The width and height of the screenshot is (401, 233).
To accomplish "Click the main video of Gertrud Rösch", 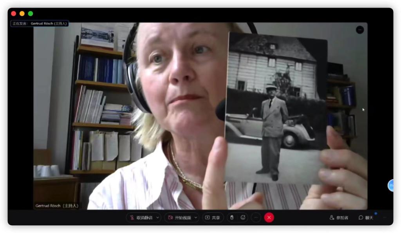I will click(x=200, y=116).
